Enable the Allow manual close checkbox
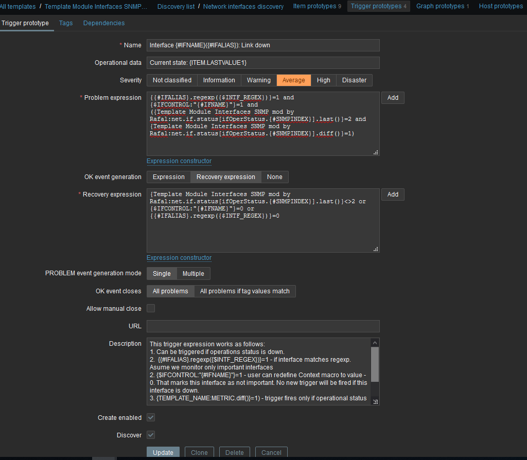 pyautogui.click(x=150, y=308)
